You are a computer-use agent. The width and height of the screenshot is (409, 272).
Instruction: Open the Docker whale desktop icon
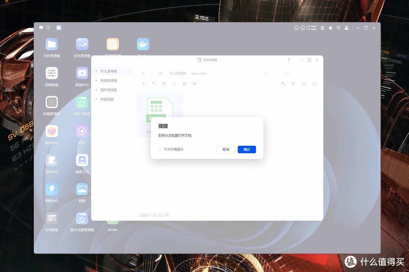click(143, 44)
